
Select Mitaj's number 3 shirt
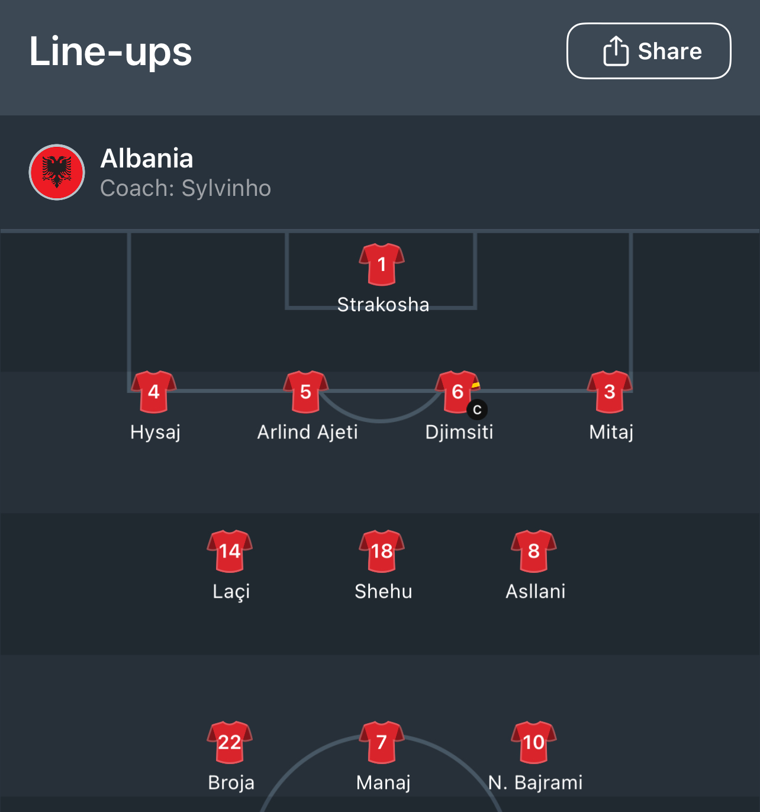610,391
